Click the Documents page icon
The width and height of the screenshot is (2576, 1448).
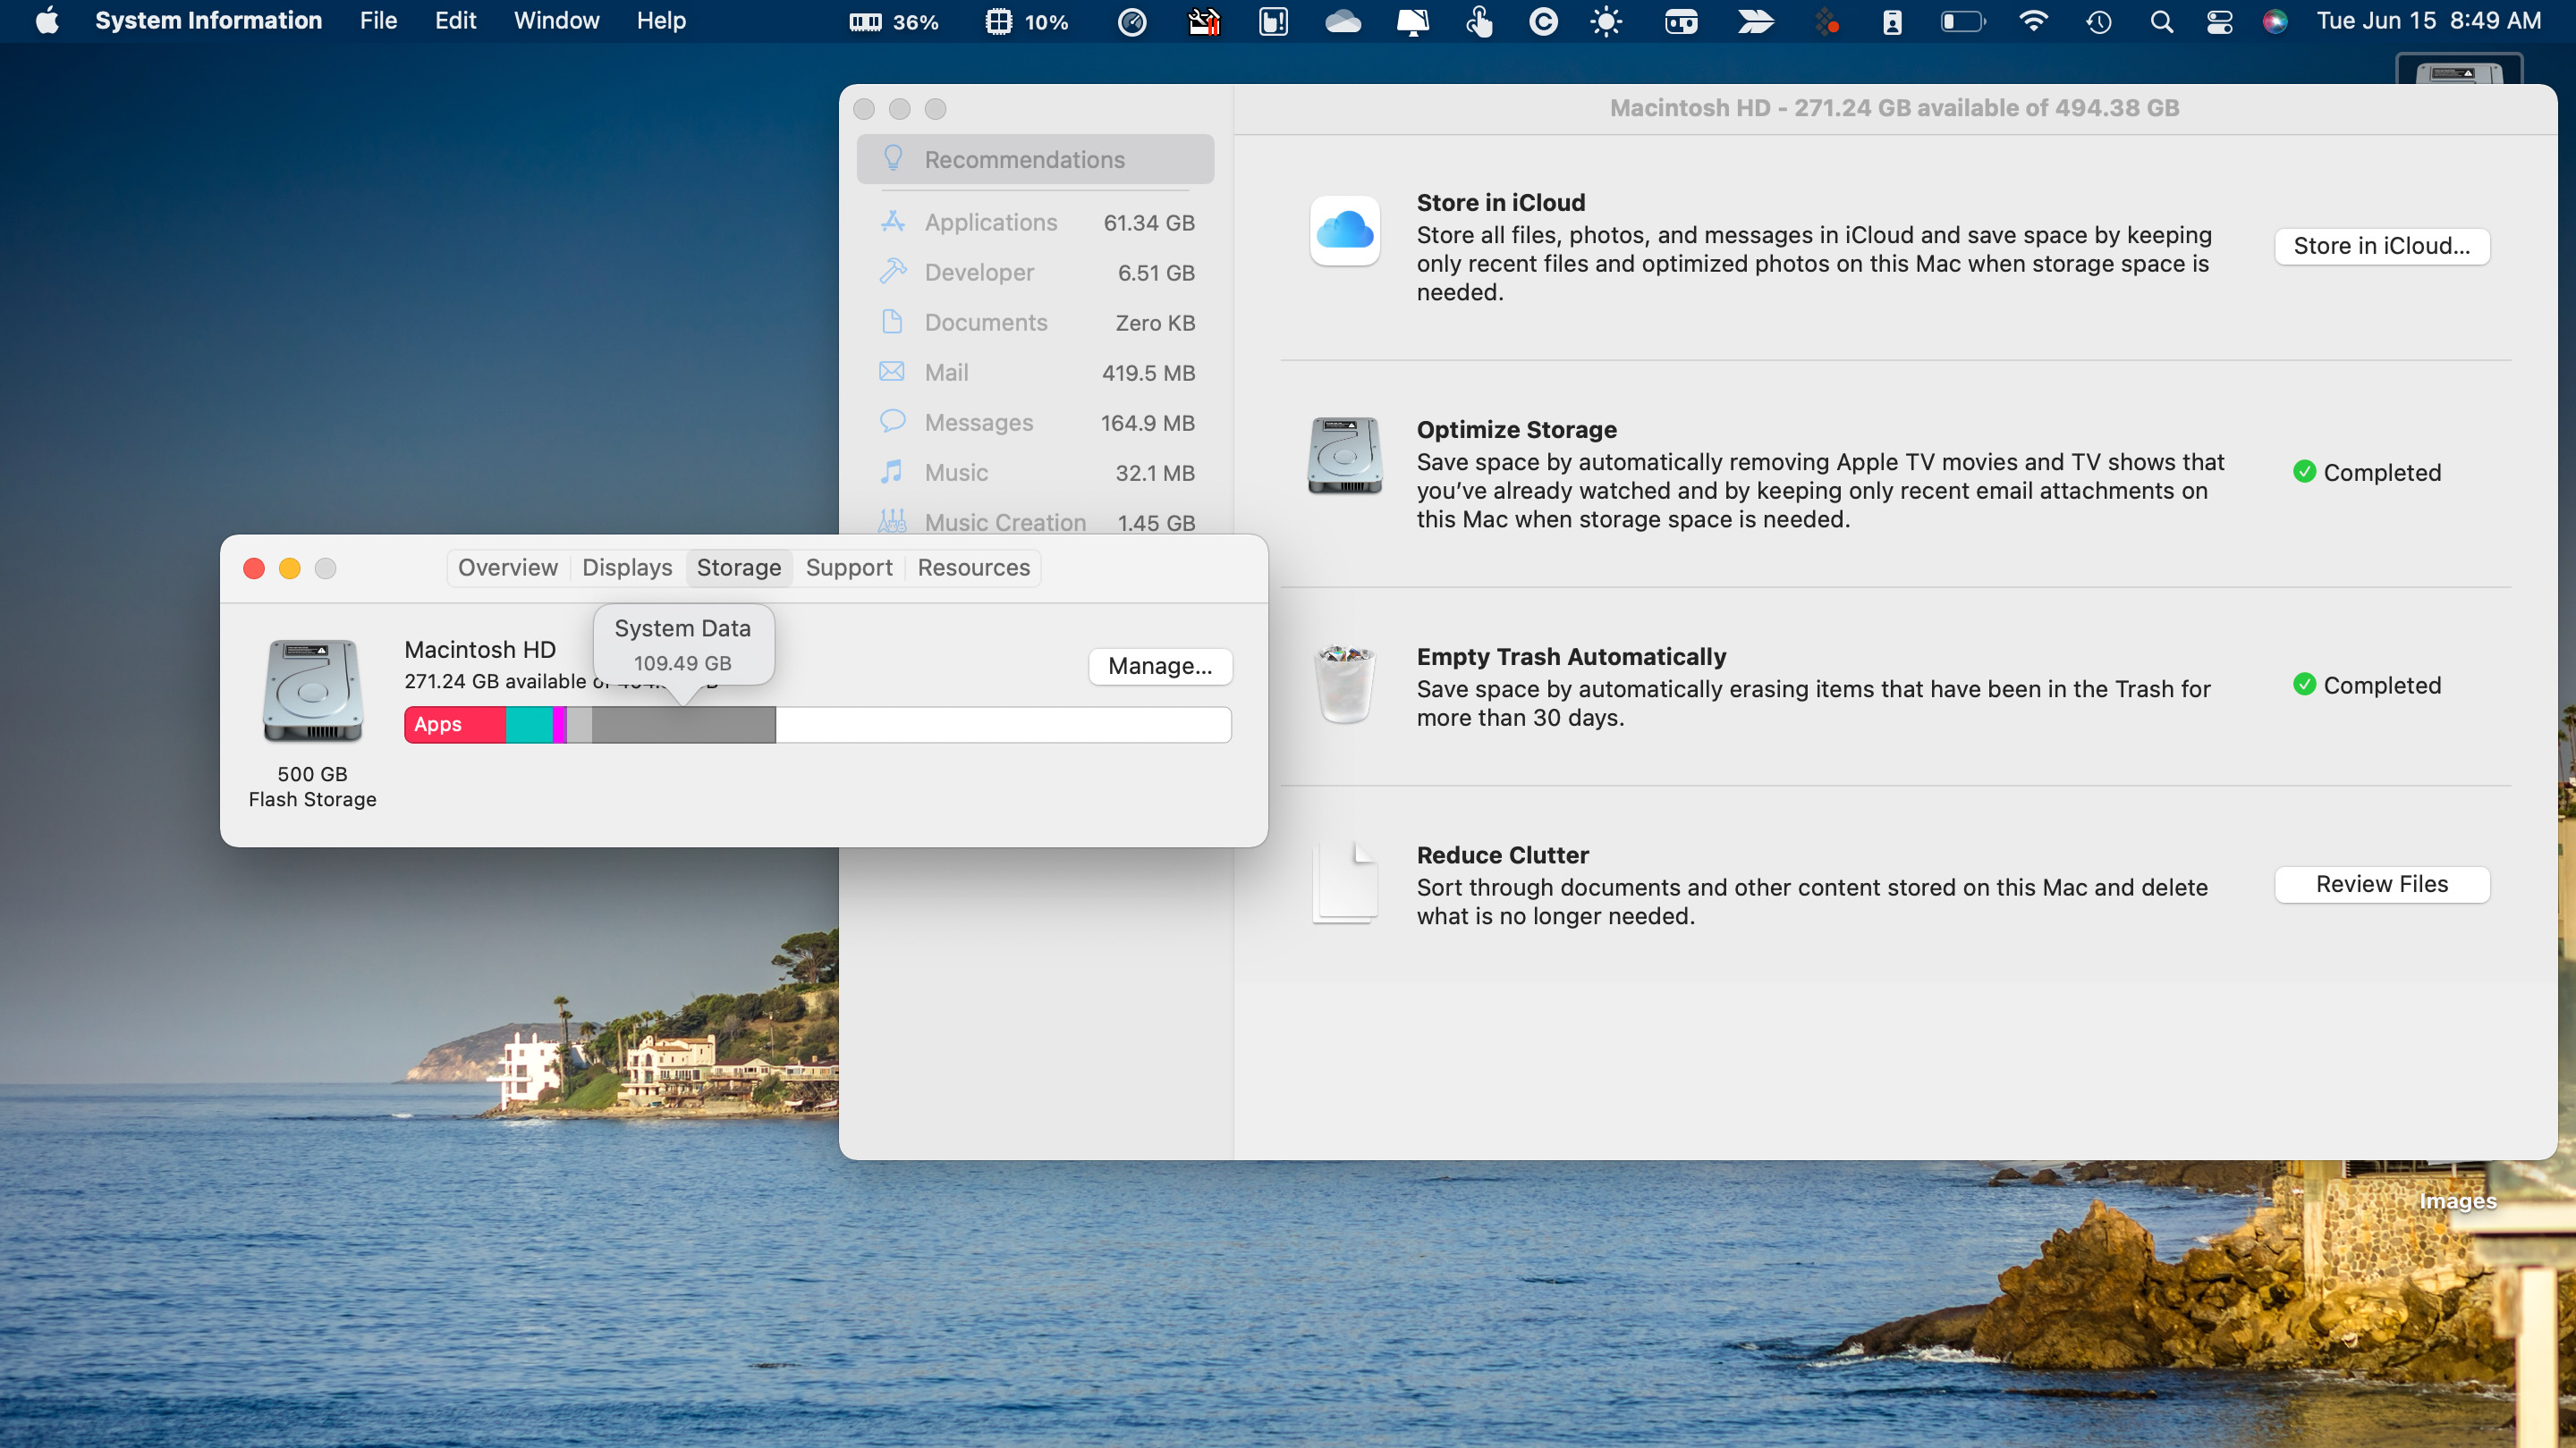pos(892,322)
